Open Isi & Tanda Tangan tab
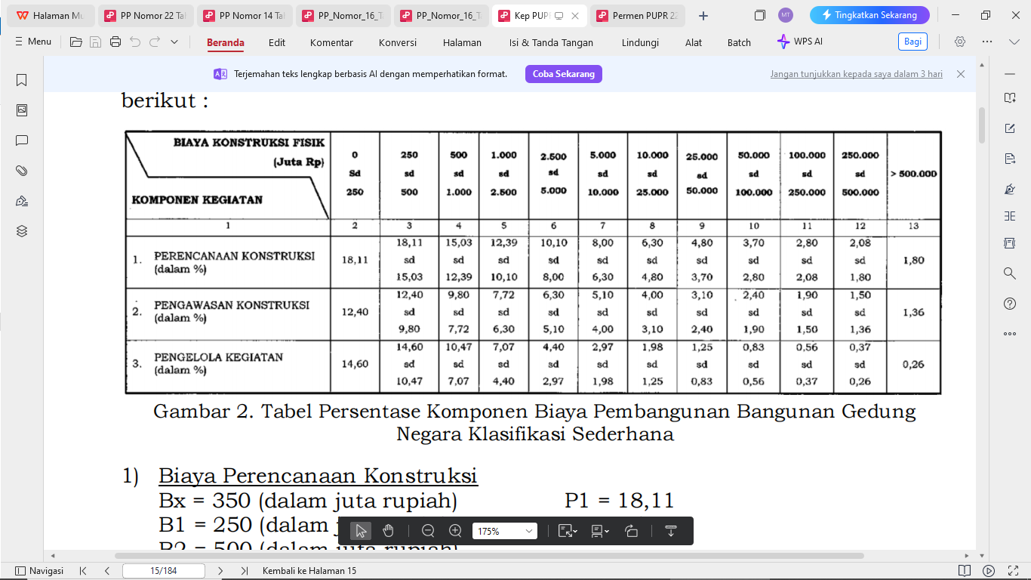Viewport: 1031px width, 580px height. [551, 43]
